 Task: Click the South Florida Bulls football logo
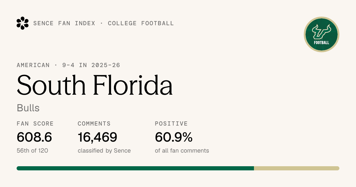(x=322, y=34)
